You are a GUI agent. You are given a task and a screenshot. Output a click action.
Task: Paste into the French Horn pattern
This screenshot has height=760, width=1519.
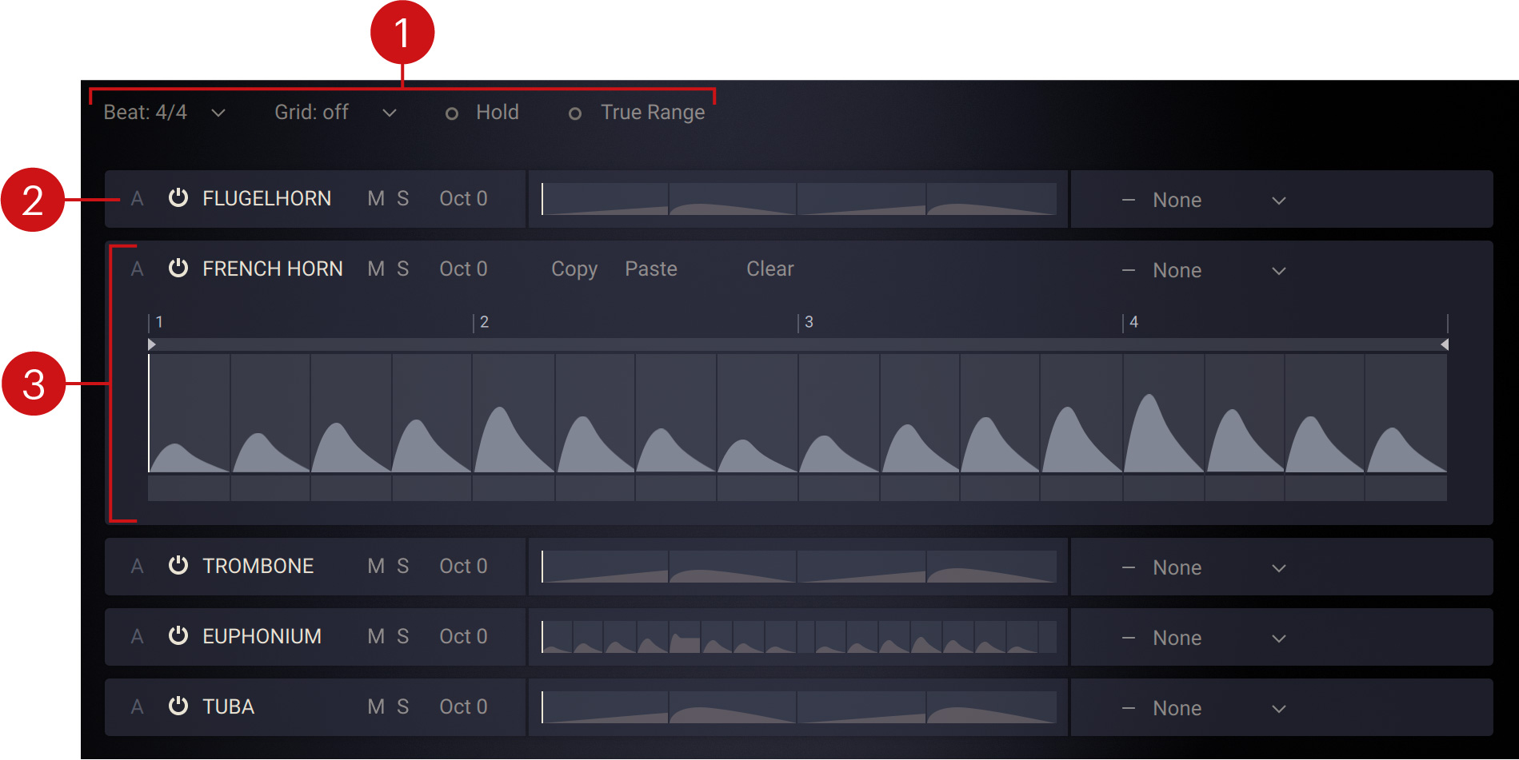tap(650, 269)
